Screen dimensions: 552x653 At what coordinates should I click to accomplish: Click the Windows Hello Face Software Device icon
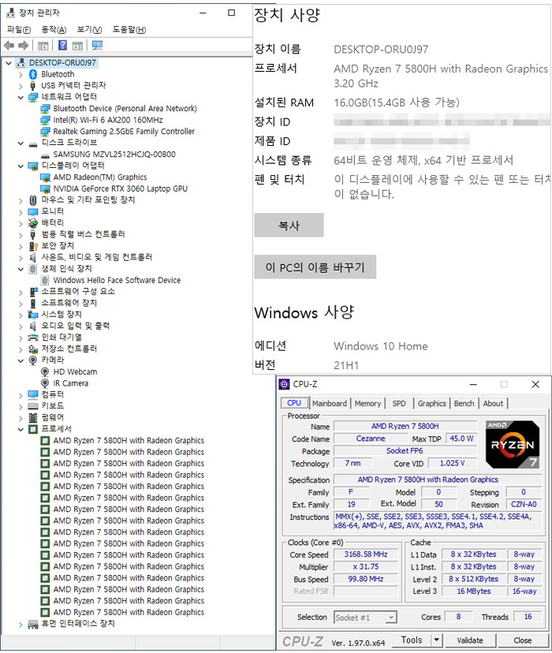(x=45, y=280)
